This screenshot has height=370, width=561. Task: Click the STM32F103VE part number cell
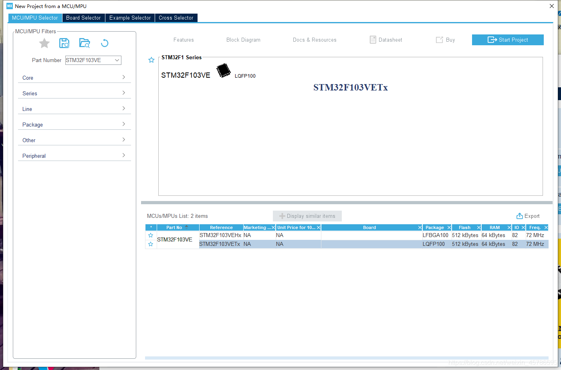pos(178,240)
